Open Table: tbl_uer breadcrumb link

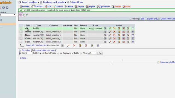click(x=77, y=2)
